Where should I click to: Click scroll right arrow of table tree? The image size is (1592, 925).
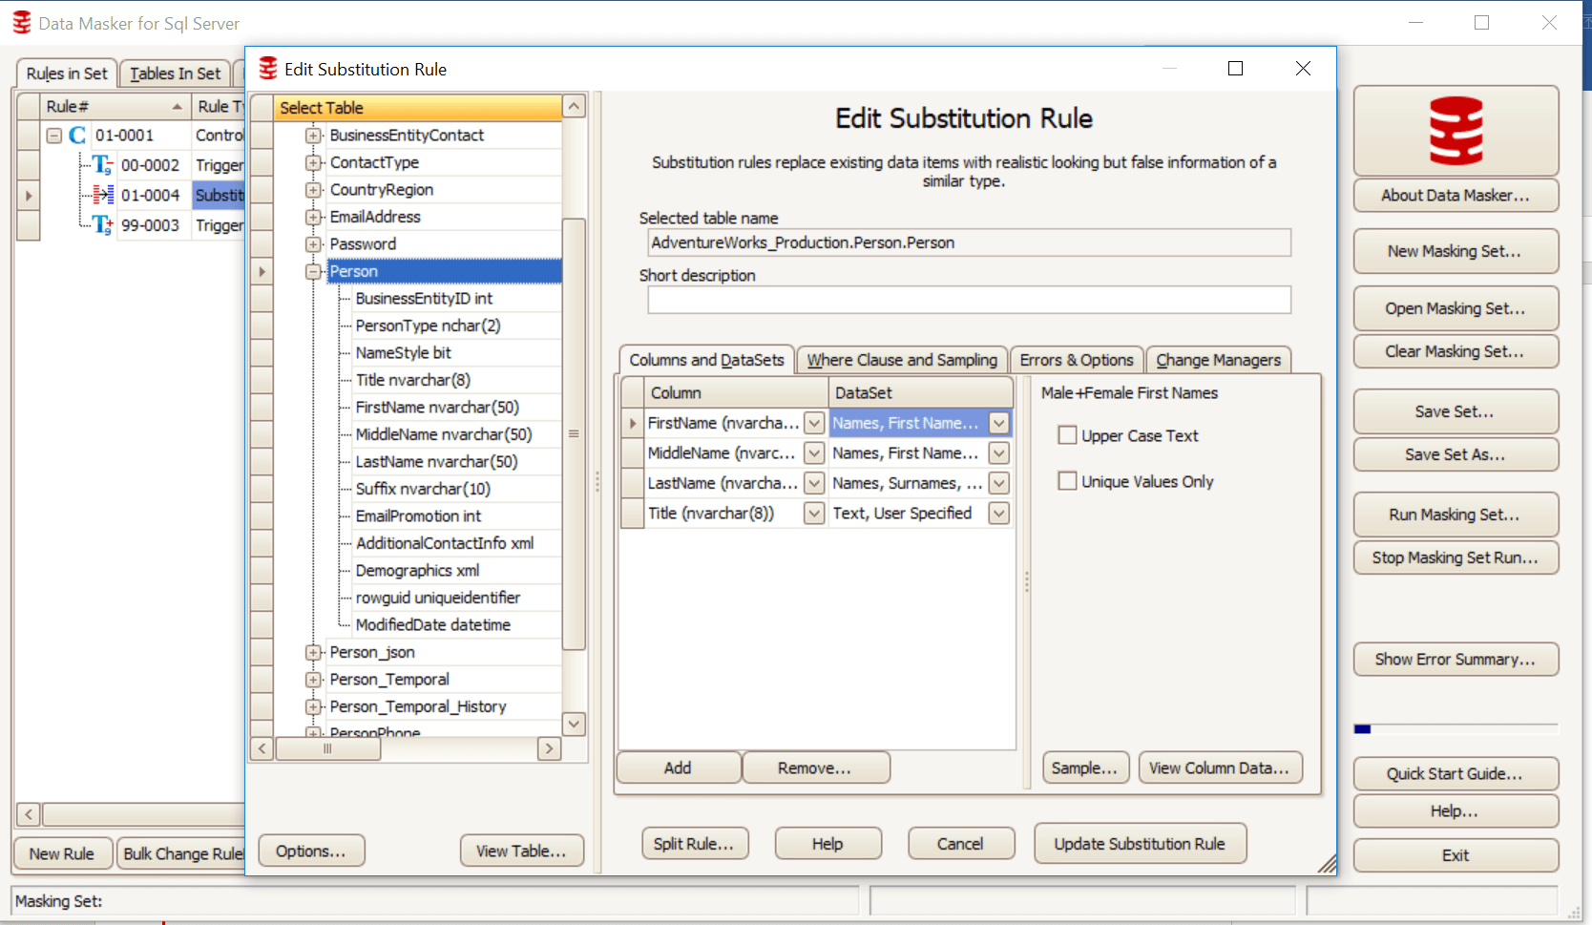pos(549,749)
